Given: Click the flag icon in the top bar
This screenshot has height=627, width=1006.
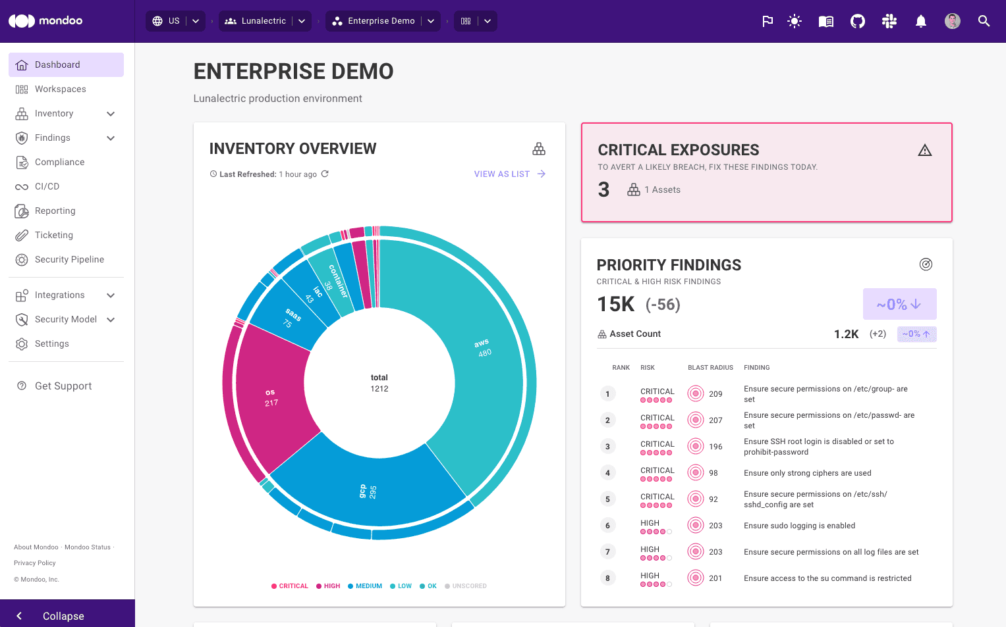Looking at the screenshot, I should coord(768,21).
